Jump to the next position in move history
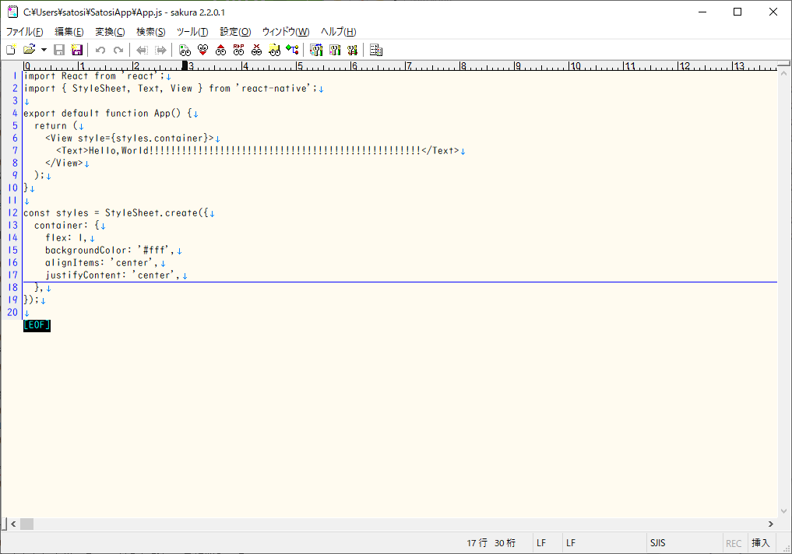 [160, 50]
